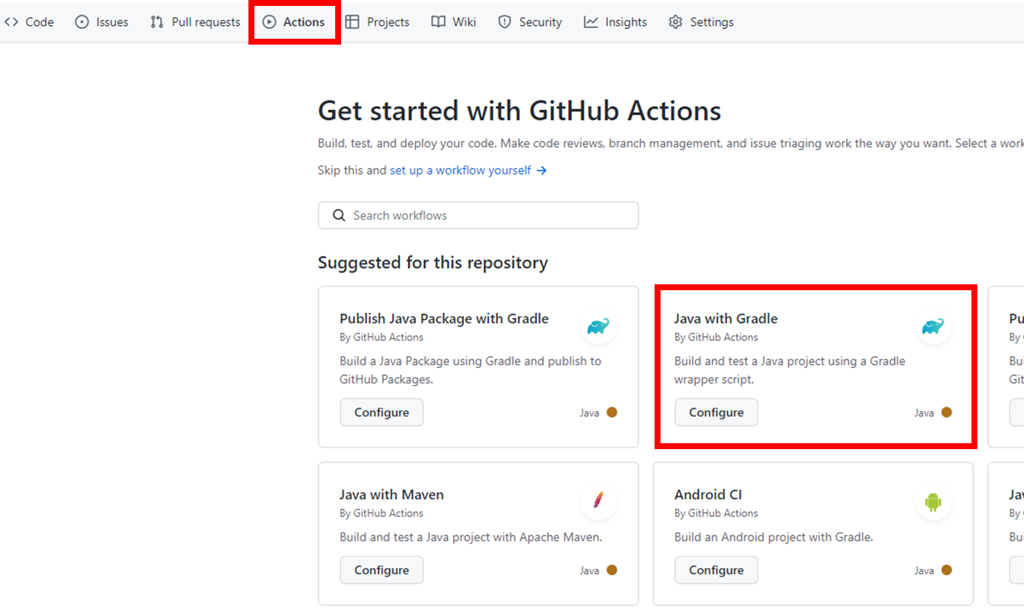Image resolution: width=1024 pixels, height=610 pixels.
Task: Click the Maven feather logo on Java with Maven card
Action: (x=598, y=502)
